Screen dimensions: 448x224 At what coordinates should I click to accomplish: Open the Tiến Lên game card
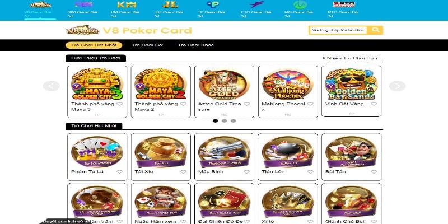pyautogui.click(x=288, y=157)
